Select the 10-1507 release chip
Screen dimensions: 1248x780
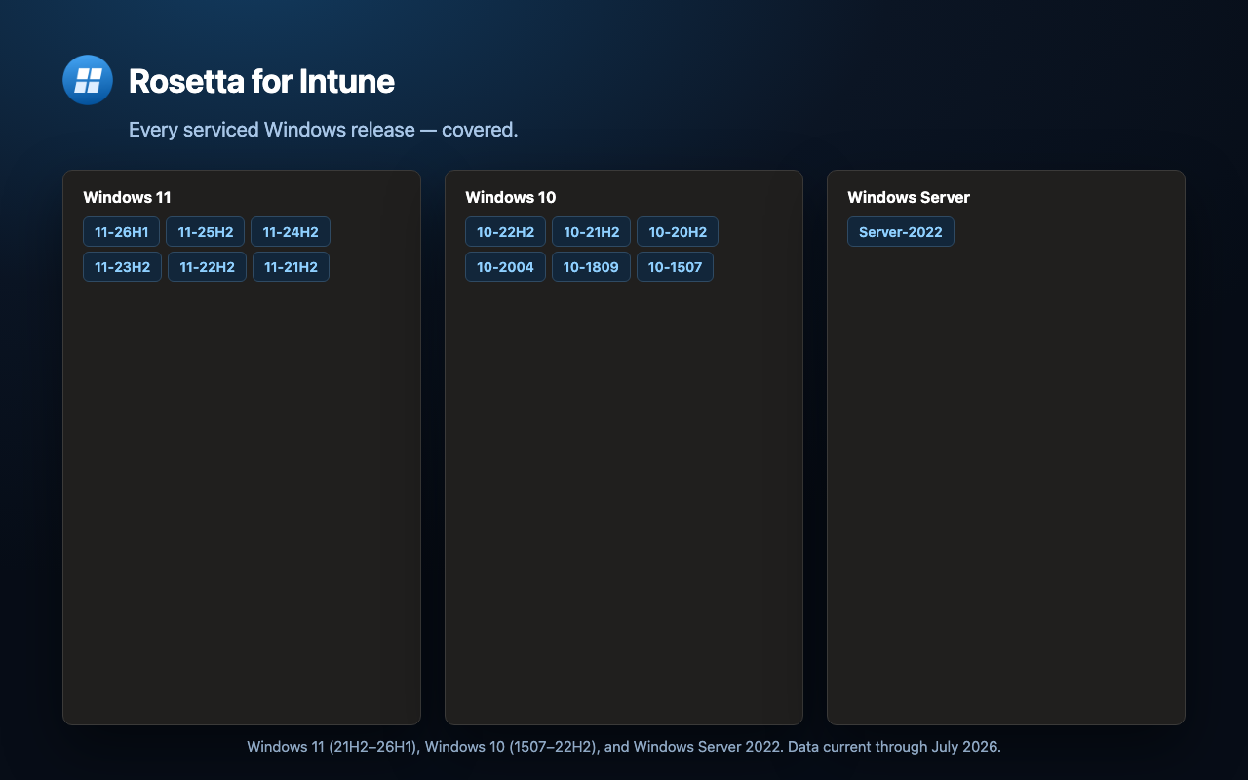tap(675, 267)
